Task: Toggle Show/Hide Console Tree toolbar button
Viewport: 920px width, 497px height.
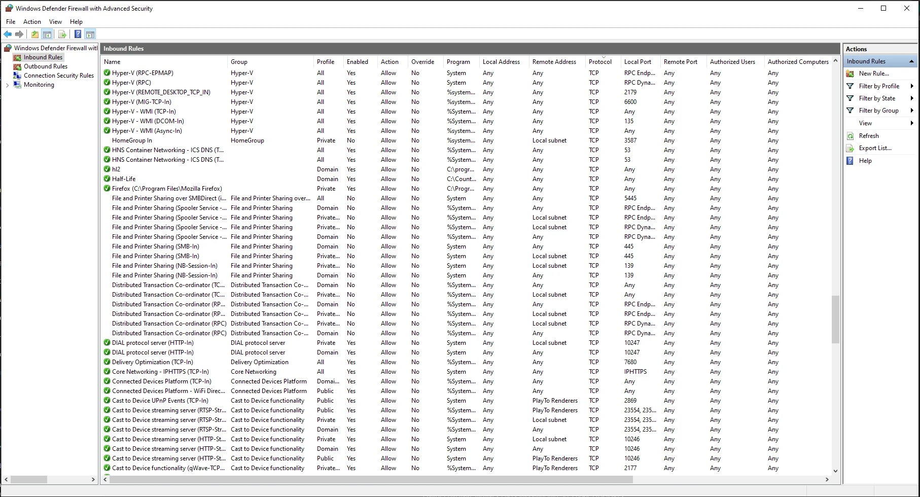Action: tap(47, 34)
